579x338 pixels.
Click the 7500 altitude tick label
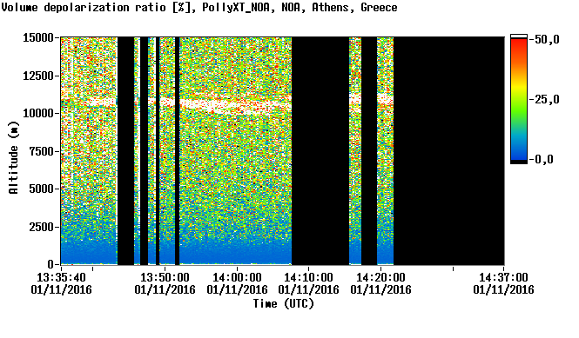41,151
